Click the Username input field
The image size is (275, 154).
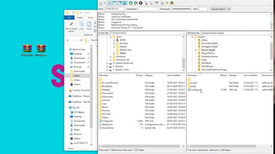click(x=148, y=9)
